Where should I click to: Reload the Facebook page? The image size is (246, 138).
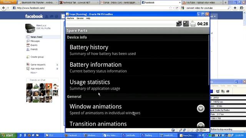coord(177,8)
